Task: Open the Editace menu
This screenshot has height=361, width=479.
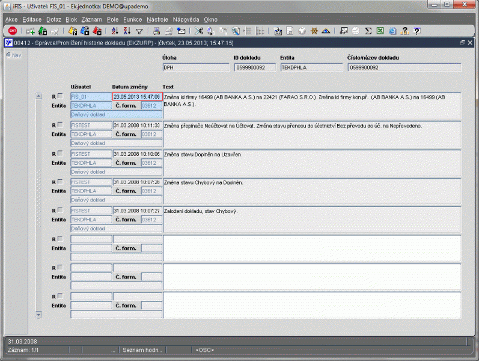Action: tap(32, 20)
